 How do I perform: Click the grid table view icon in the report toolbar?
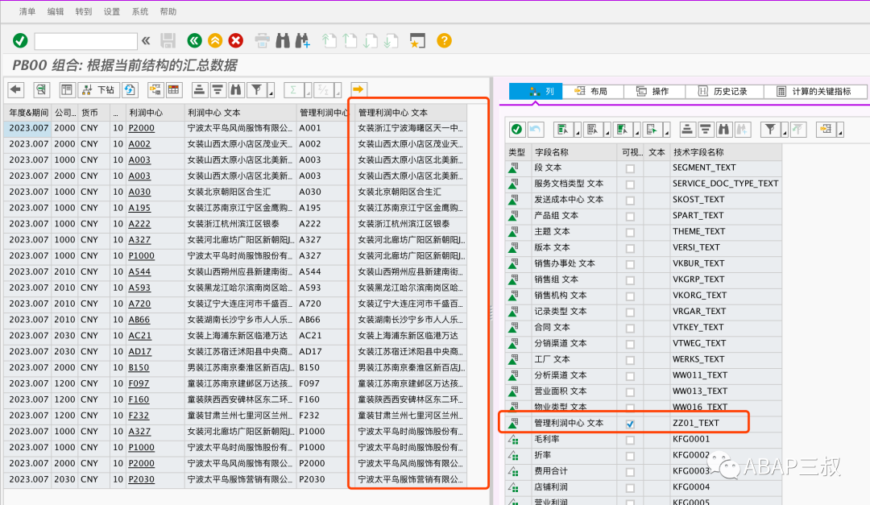tap(174, 89)
